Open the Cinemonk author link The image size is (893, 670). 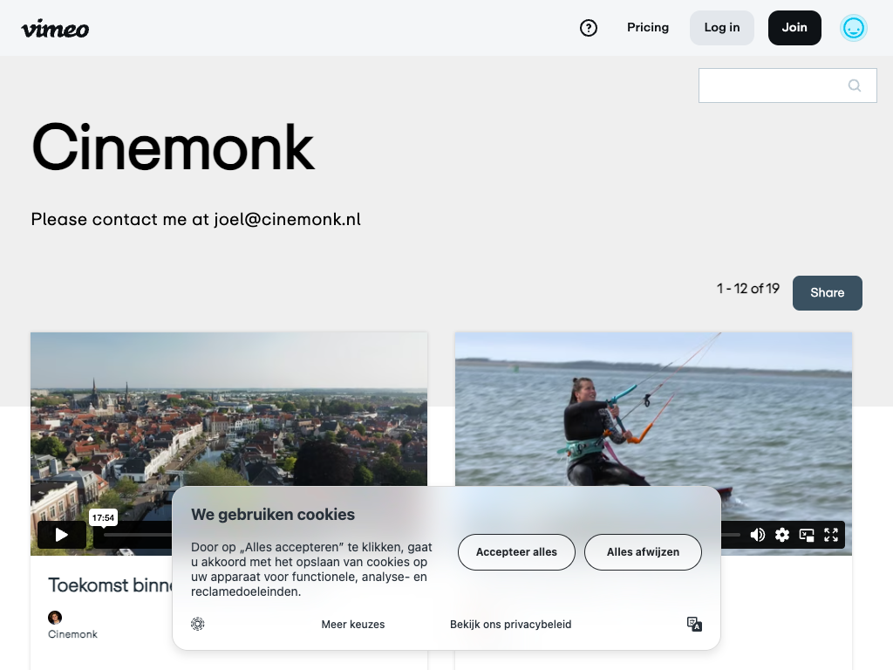72,634
